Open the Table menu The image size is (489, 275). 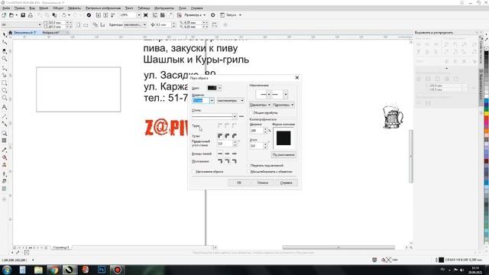(x=144, y=8)
